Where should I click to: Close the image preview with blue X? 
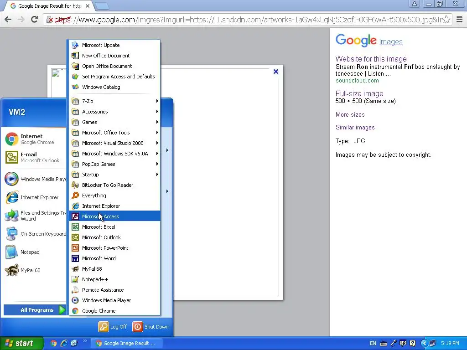(276, 72)
